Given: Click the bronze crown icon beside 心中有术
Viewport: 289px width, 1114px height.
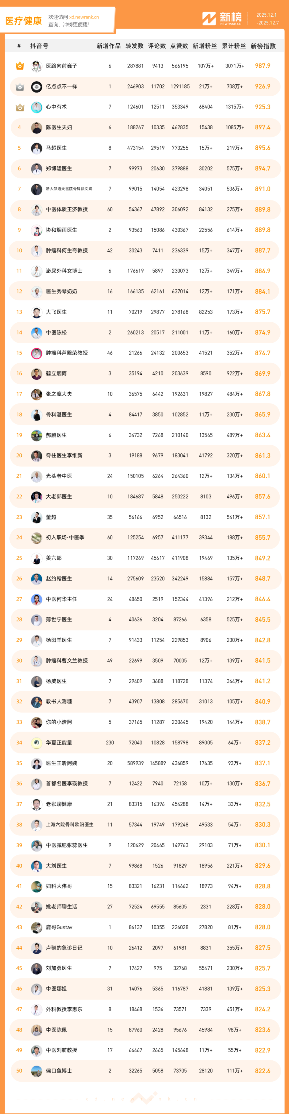Looking at the screenshot, I should [20, 107].
